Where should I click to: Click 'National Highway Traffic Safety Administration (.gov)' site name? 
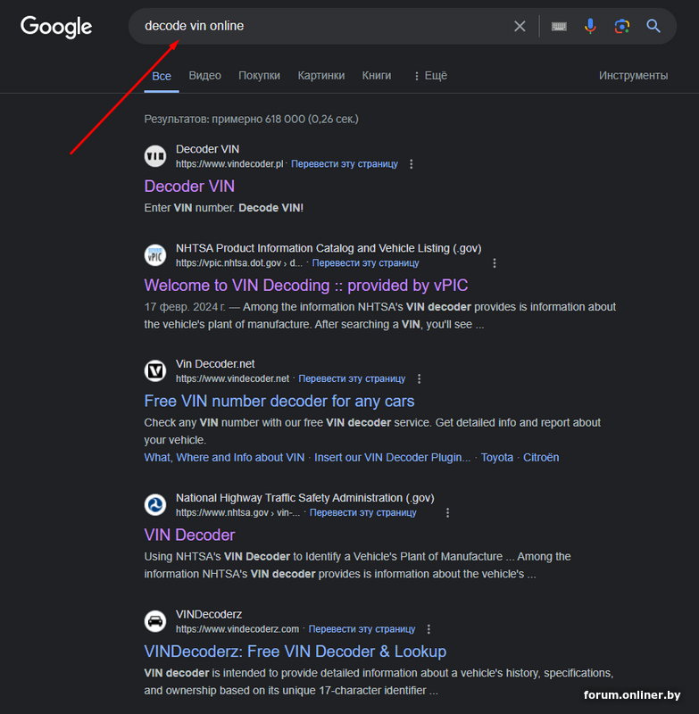click(305, 498)
